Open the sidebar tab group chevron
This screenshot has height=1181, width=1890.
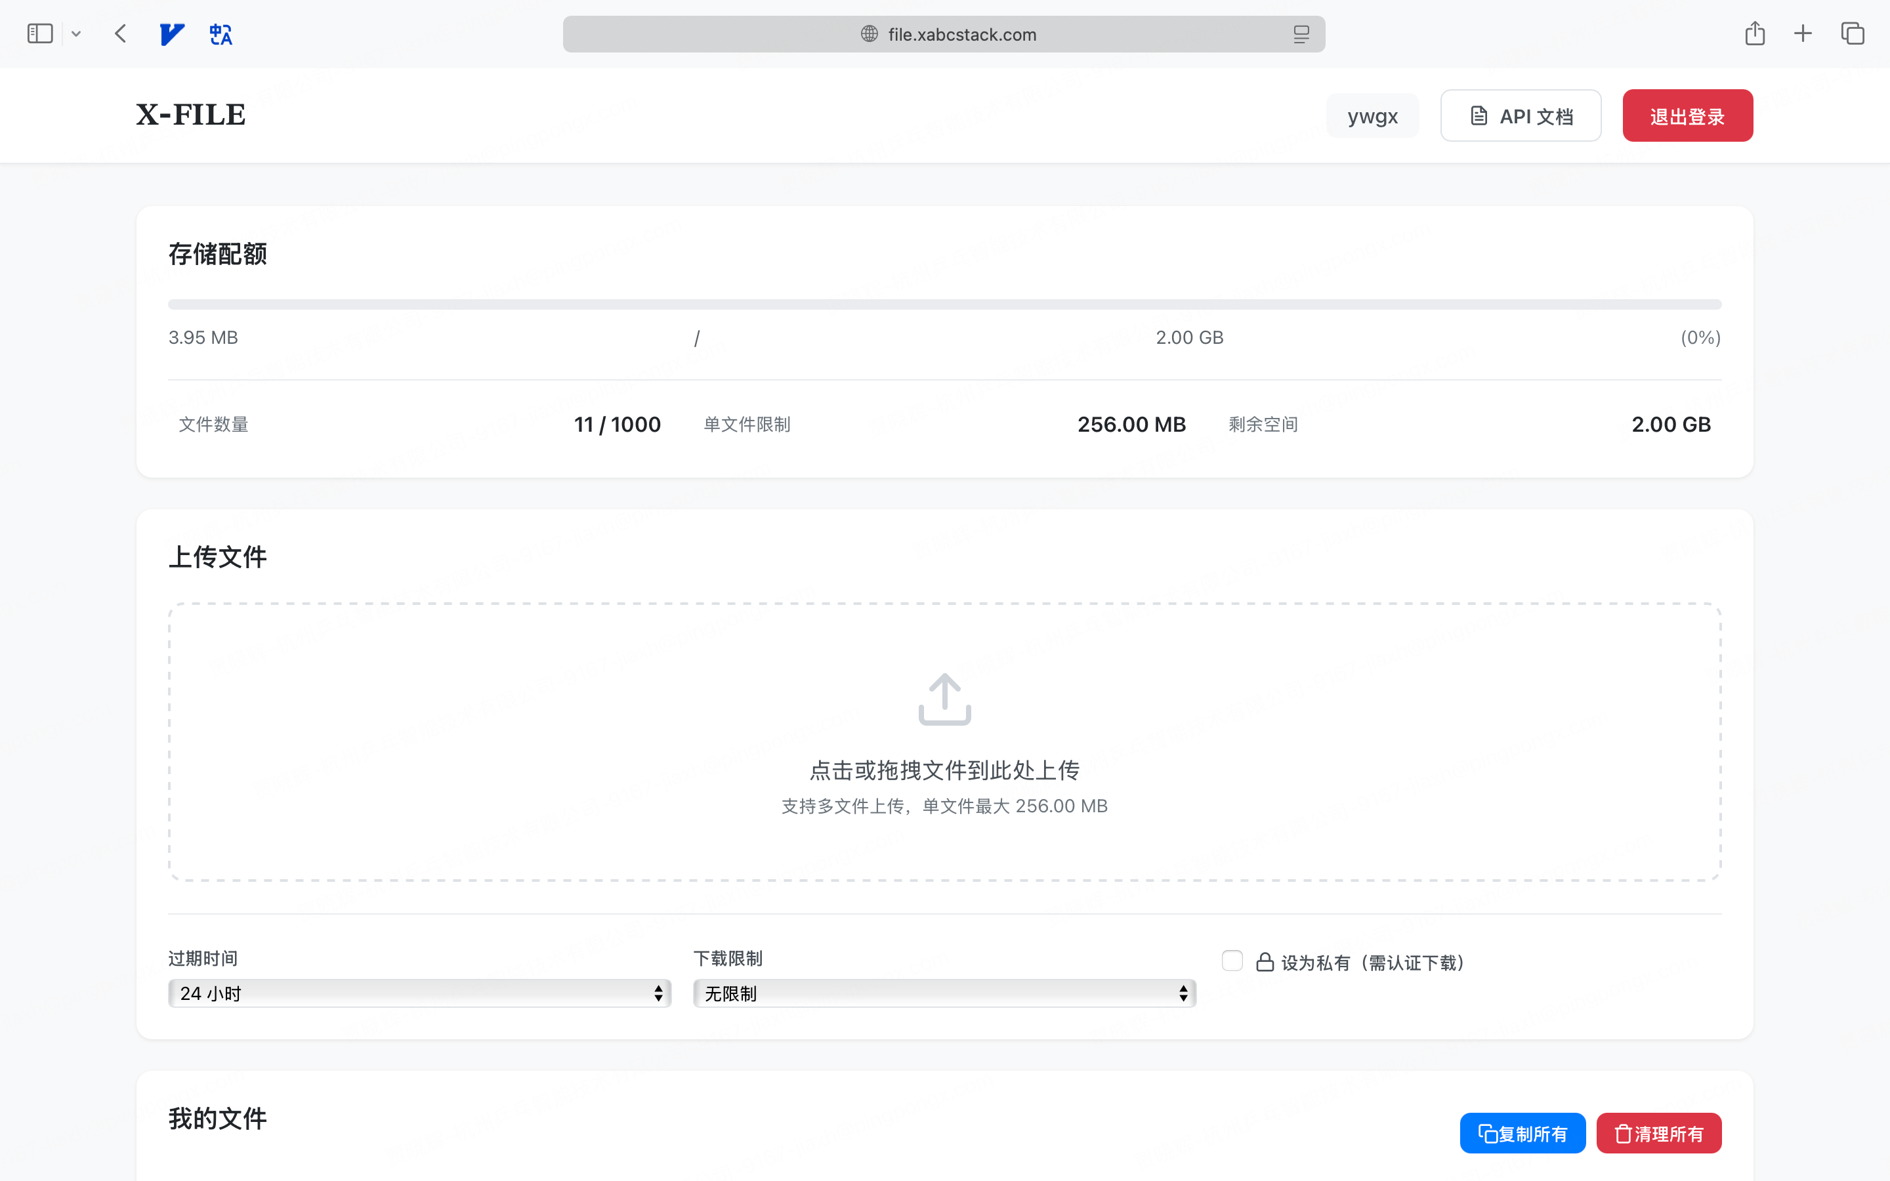coord(75,33)
